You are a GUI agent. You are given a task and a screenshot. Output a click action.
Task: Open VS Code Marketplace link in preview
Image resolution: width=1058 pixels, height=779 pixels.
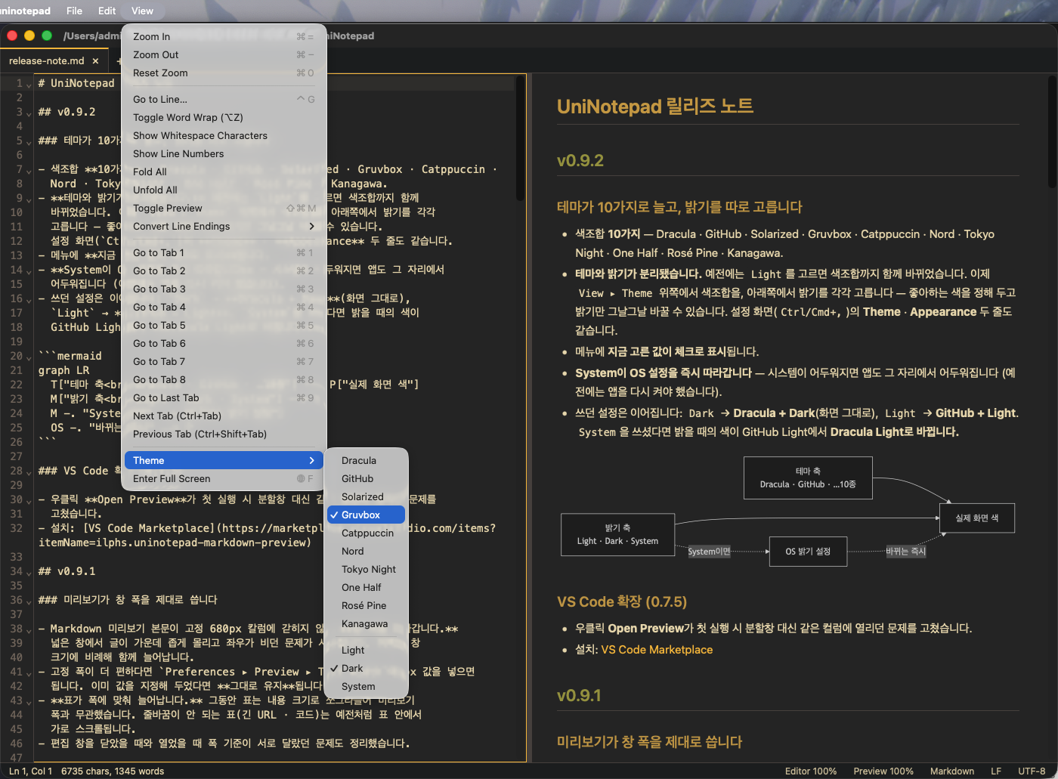tap(657, 650)
